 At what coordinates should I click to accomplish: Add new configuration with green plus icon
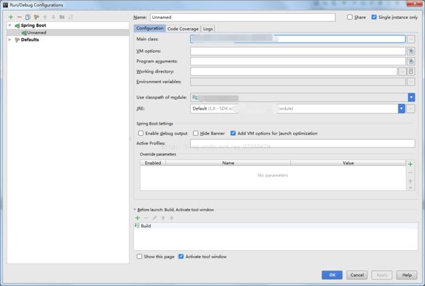click(x=11, y=17)
